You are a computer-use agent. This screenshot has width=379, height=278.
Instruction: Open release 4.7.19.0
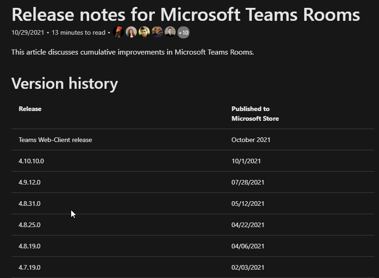pos(30,267)
